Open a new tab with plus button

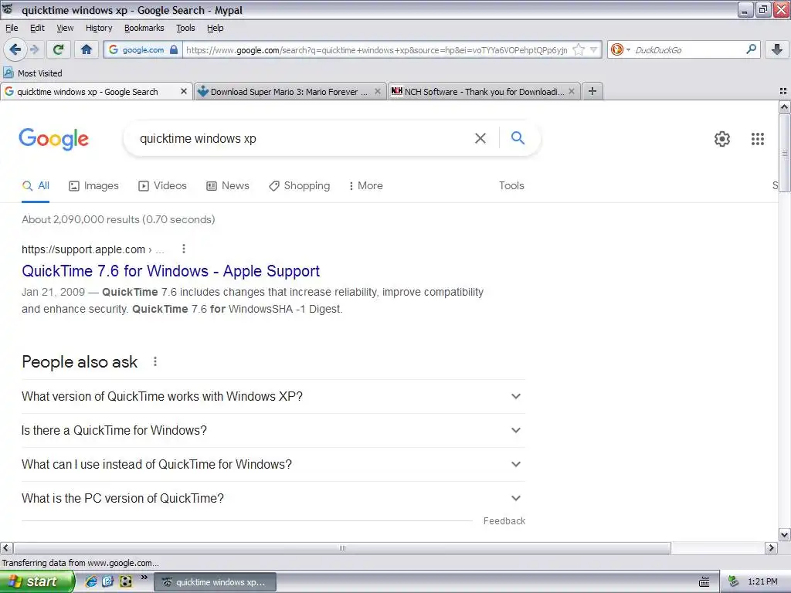click(x=592, y=91)
